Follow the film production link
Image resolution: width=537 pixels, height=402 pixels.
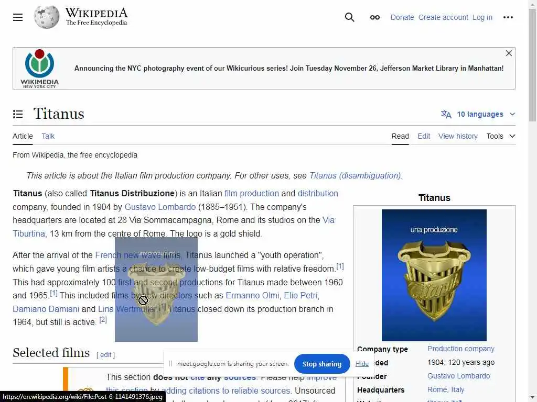point(252,194)
